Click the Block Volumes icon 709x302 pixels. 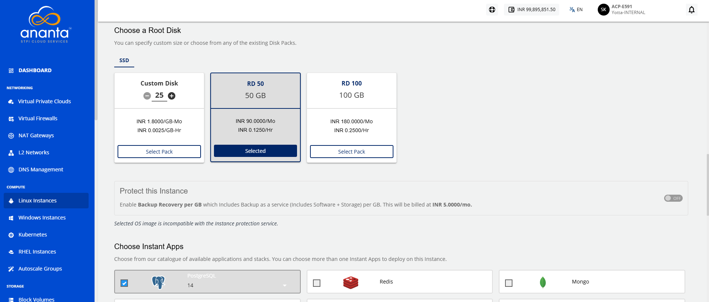pos(11,299)
